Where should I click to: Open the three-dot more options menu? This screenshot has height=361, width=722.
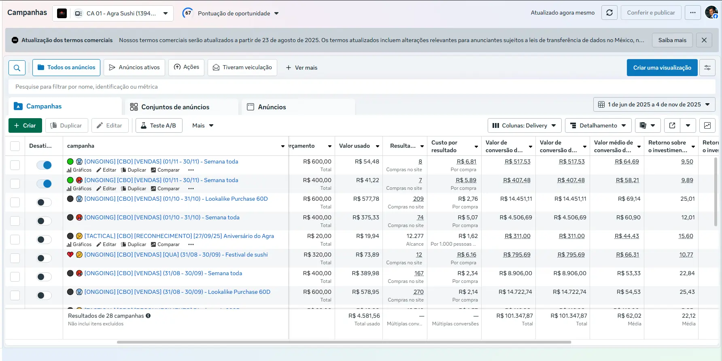692,13
